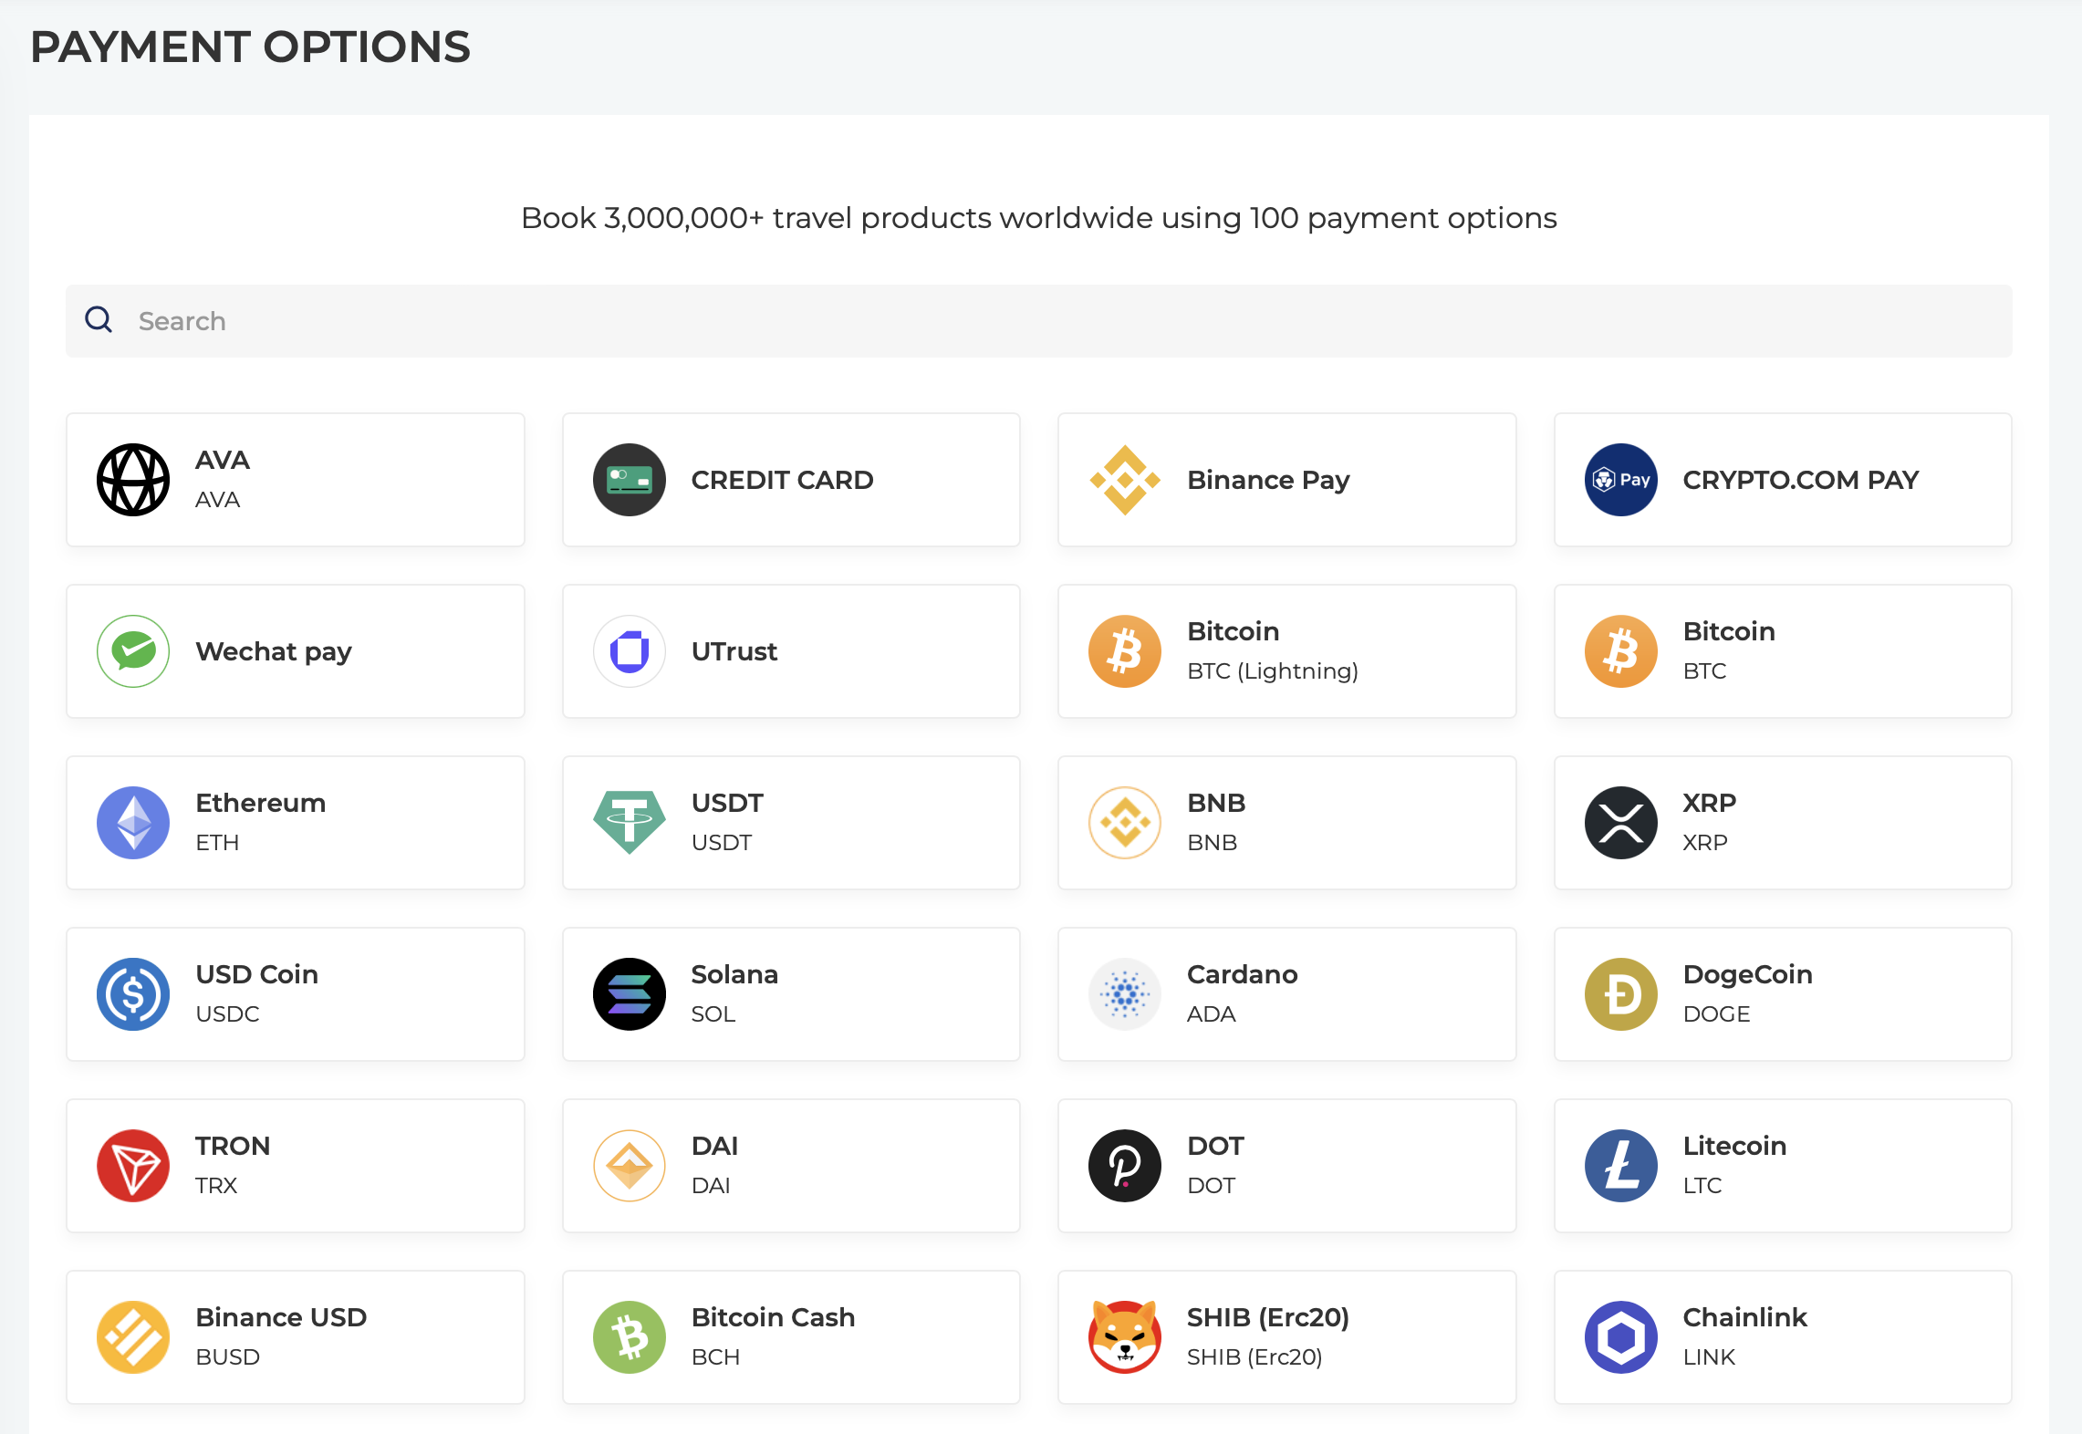Click the Cardano dotted logo icon

[x=1124, y=994]
